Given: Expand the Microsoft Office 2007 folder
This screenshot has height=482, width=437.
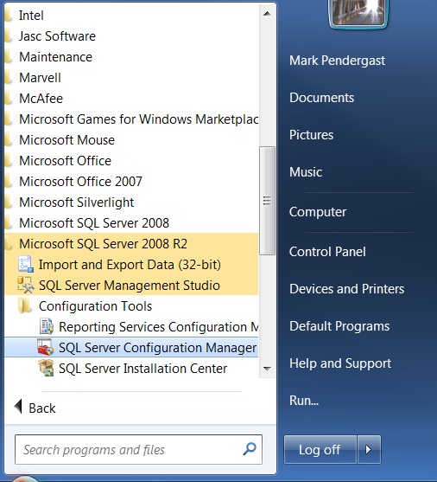Looking at the screenshot, I should [80, 182].
